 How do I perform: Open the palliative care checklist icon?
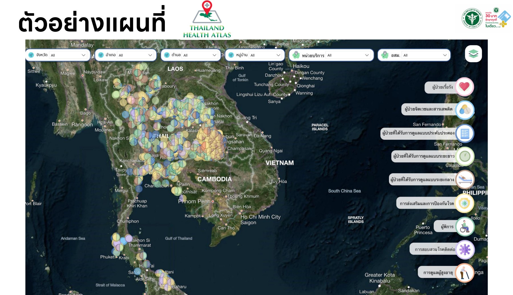[465, 133]
